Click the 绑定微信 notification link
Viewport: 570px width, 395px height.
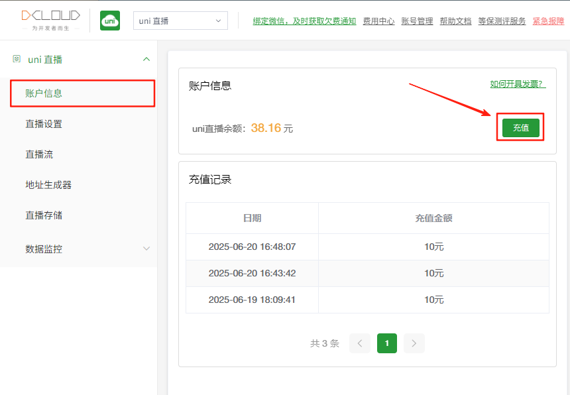[304, 21]
